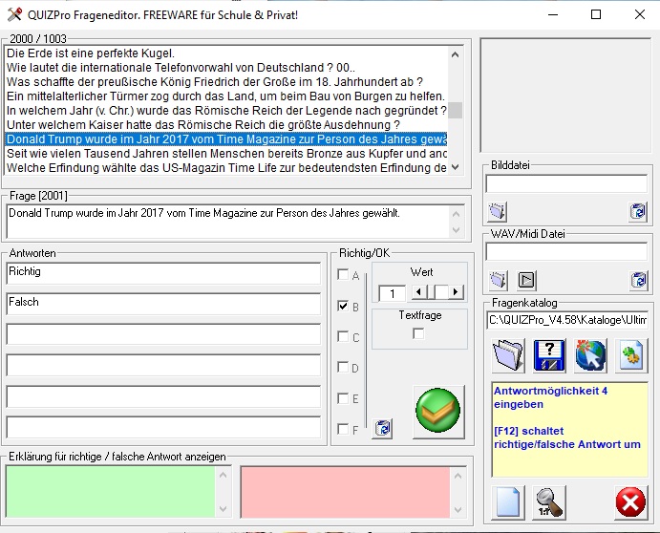Screen dimensions: 660x533
Task: Click the 'Falsch' answer input field
Action: click(x=162, y=303)
